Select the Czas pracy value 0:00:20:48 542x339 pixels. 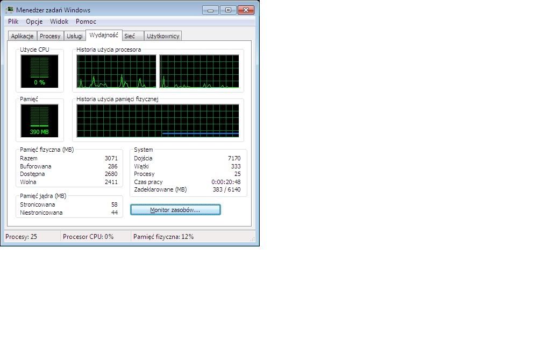[x=226, y=182]
